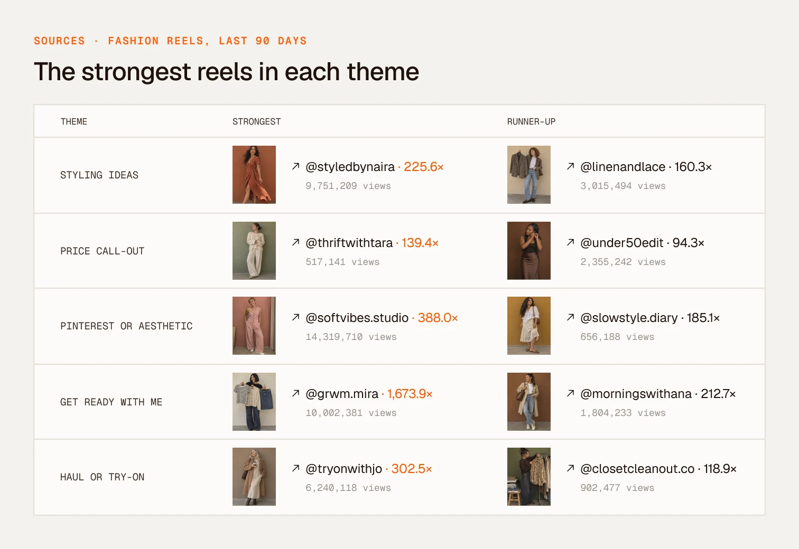Open the @grwm.mira reel link
The image size is (799, 549).
pos(342,394)
